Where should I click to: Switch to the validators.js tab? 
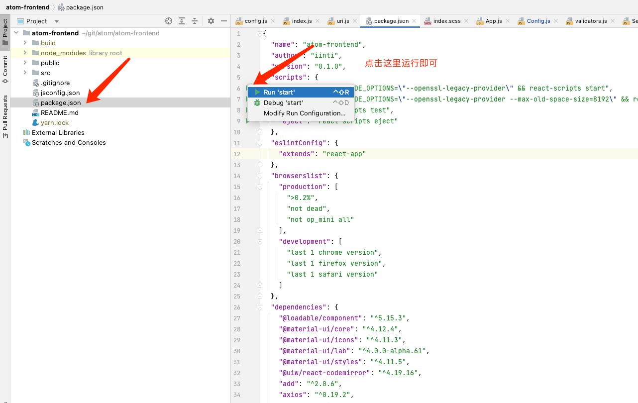[591, 21]
